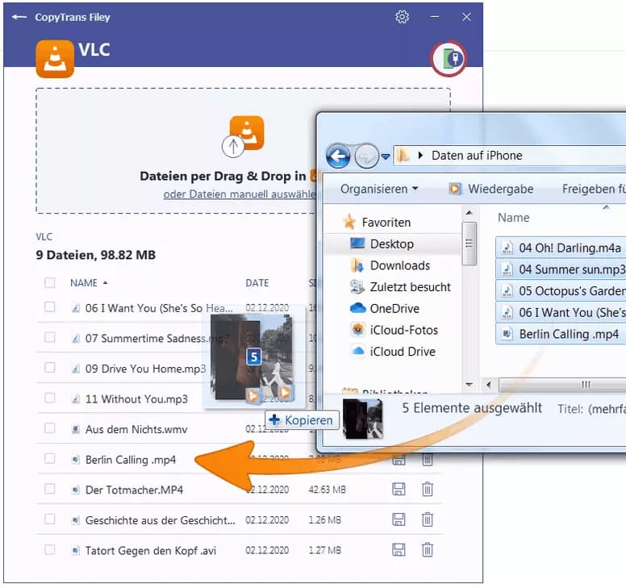Check Tatort Gegen den Kopf .avi checkbox
626x588 pixels.
pos(50,549)
